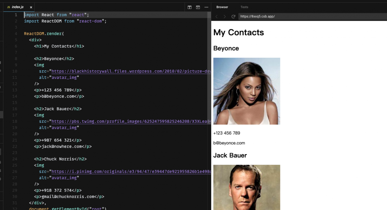Refresh the preview browser
The height and width of the screenshot is (210, 387).
(x=233, y=17)
